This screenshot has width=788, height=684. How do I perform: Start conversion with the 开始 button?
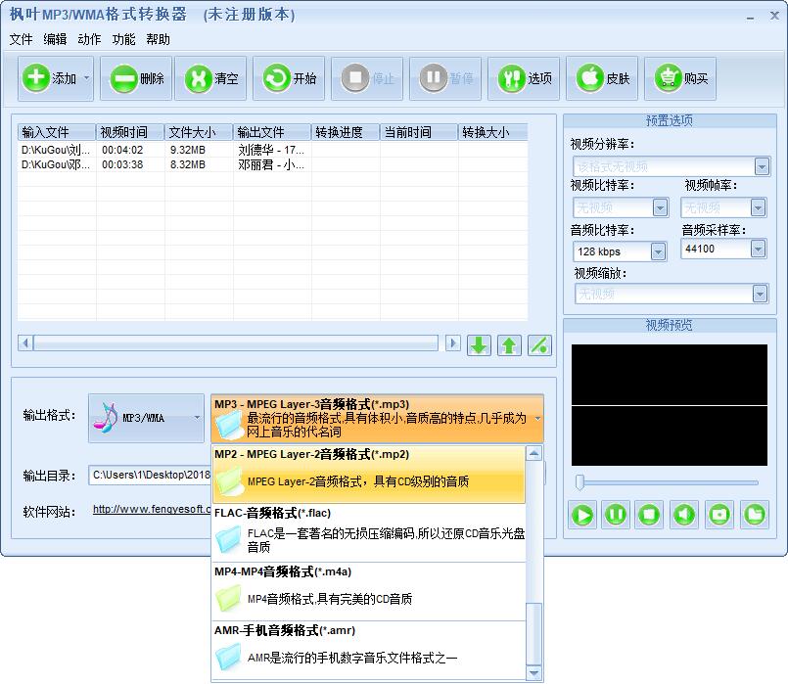[289, 78]
